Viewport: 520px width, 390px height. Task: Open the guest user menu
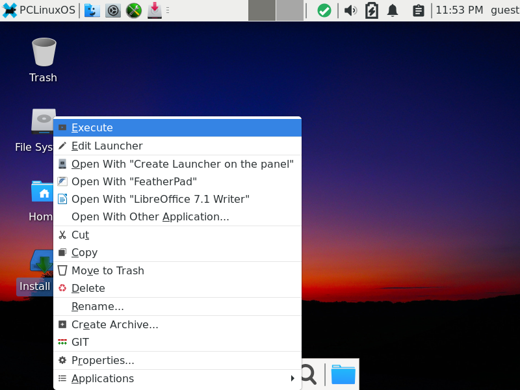pos(505,10)
